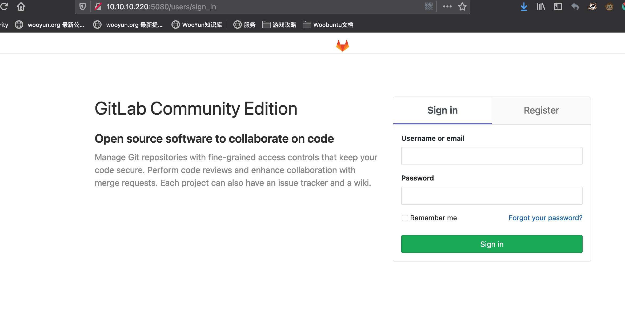Open page actions three-dot menu

[x=447, y=7]
